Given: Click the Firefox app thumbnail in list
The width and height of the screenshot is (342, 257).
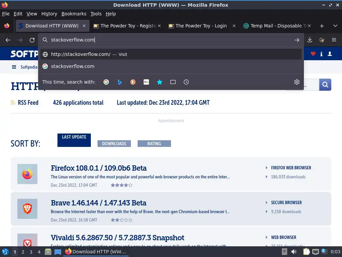Looking at the screenshot, I should click(27, 174).
